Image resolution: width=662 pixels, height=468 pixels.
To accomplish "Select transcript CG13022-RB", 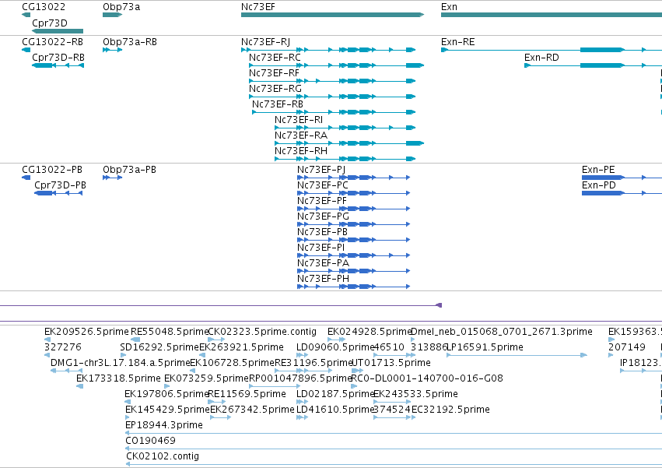I will click(x=52, y=42).
